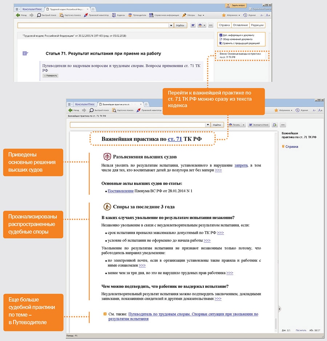Open Карточка поиска in bottom window
The height and width of the screenshot is (341, 327).
tap(123, 110)
